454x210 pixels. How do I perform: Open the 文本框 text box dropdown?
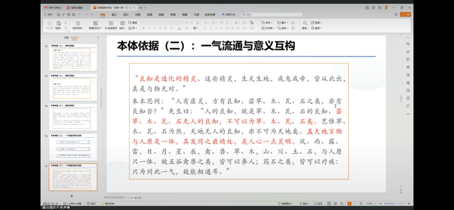point(267,28)
